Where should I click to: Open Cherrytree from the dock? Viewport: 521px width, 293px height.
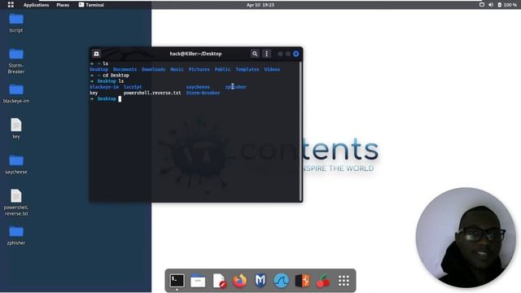pos(323,281)
